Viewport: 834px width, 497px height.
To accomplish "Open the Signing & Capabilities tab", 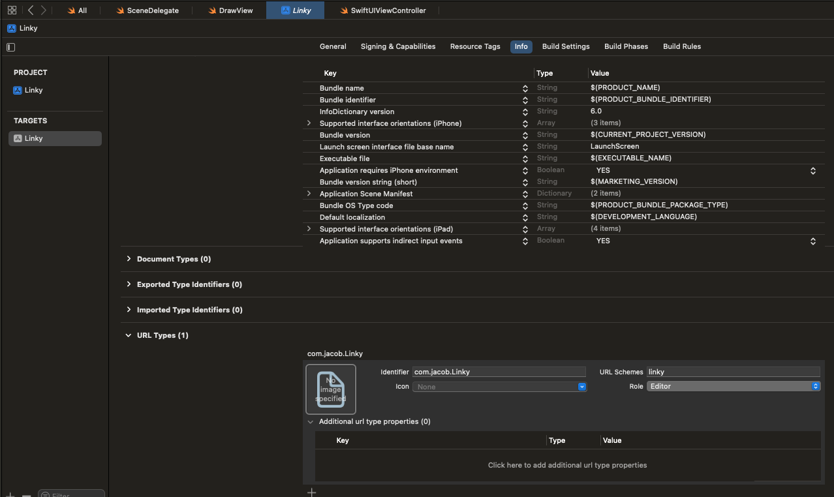I will 398,46.
